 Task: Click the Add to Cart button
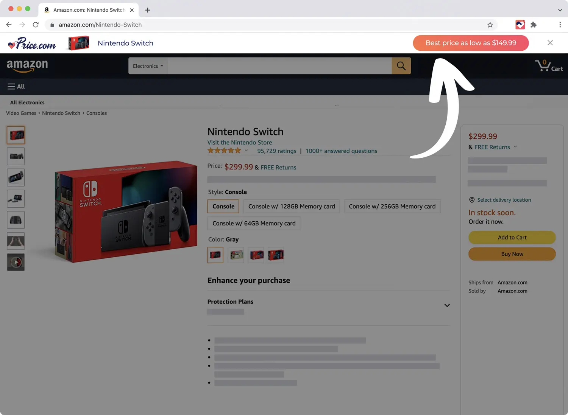(x=512, y=238)
